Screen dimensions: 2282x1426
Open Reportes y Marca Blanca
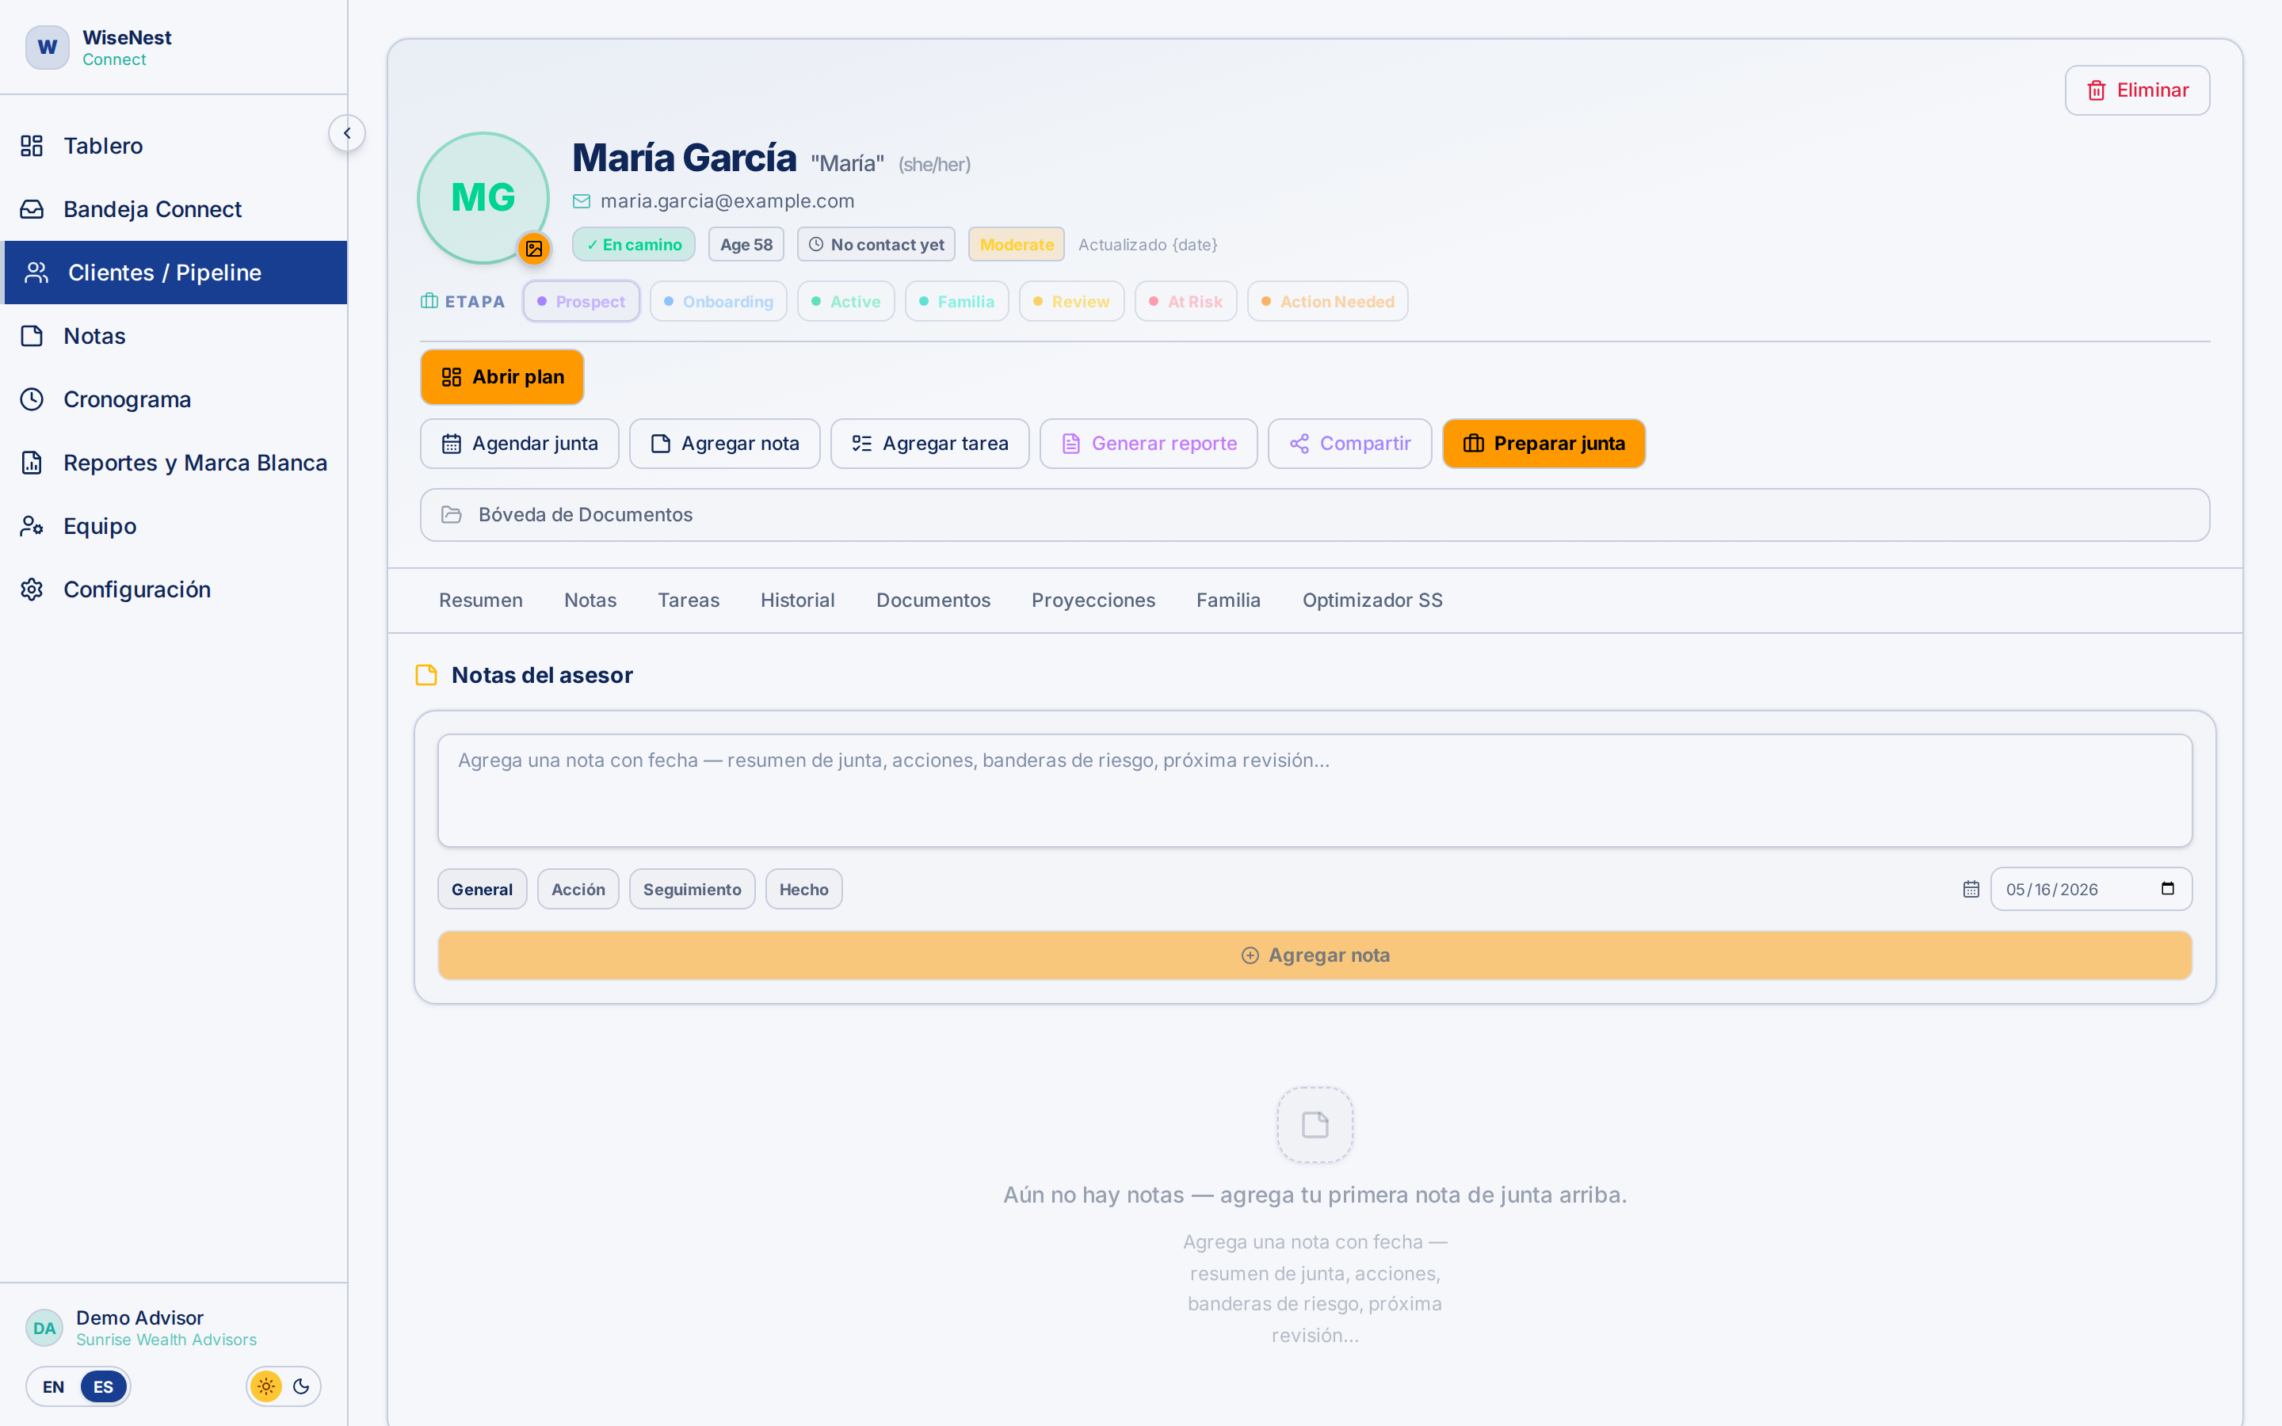pos(175,462)
